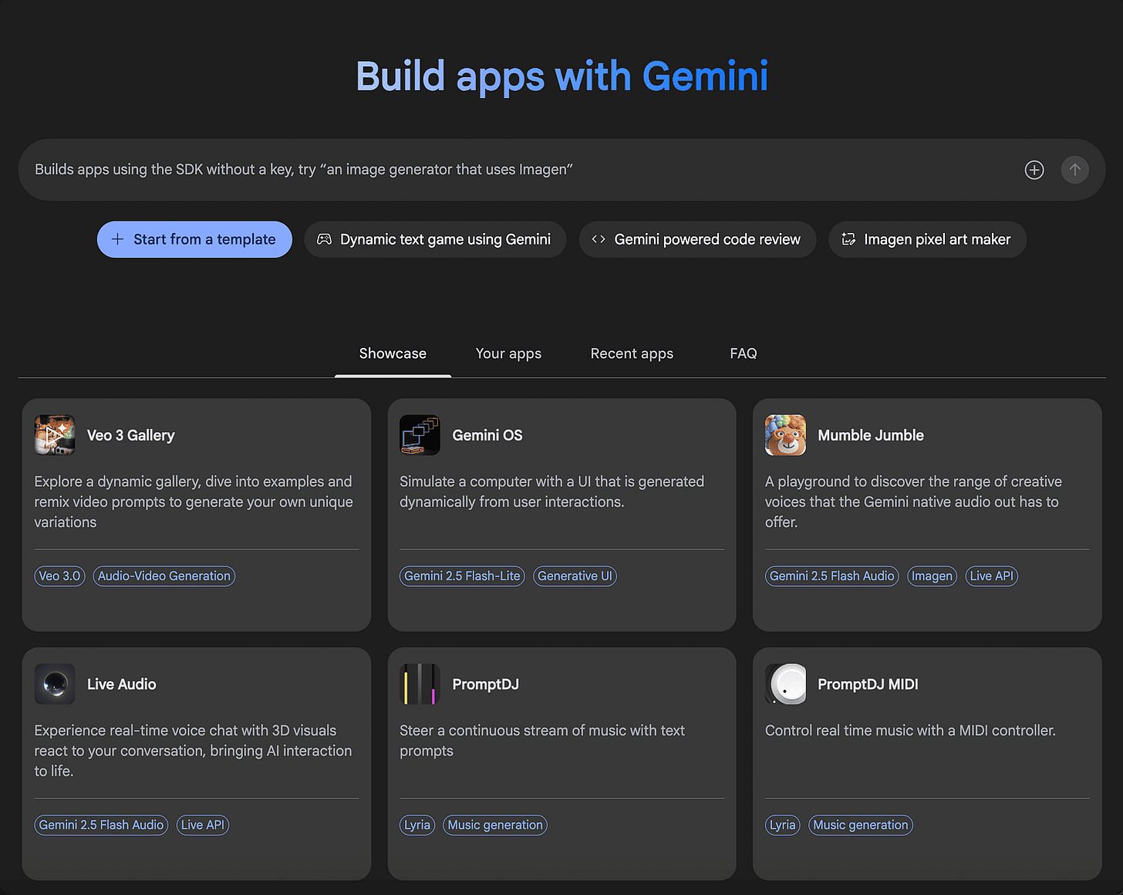Open the Live Audio card title

click(122, 684)
